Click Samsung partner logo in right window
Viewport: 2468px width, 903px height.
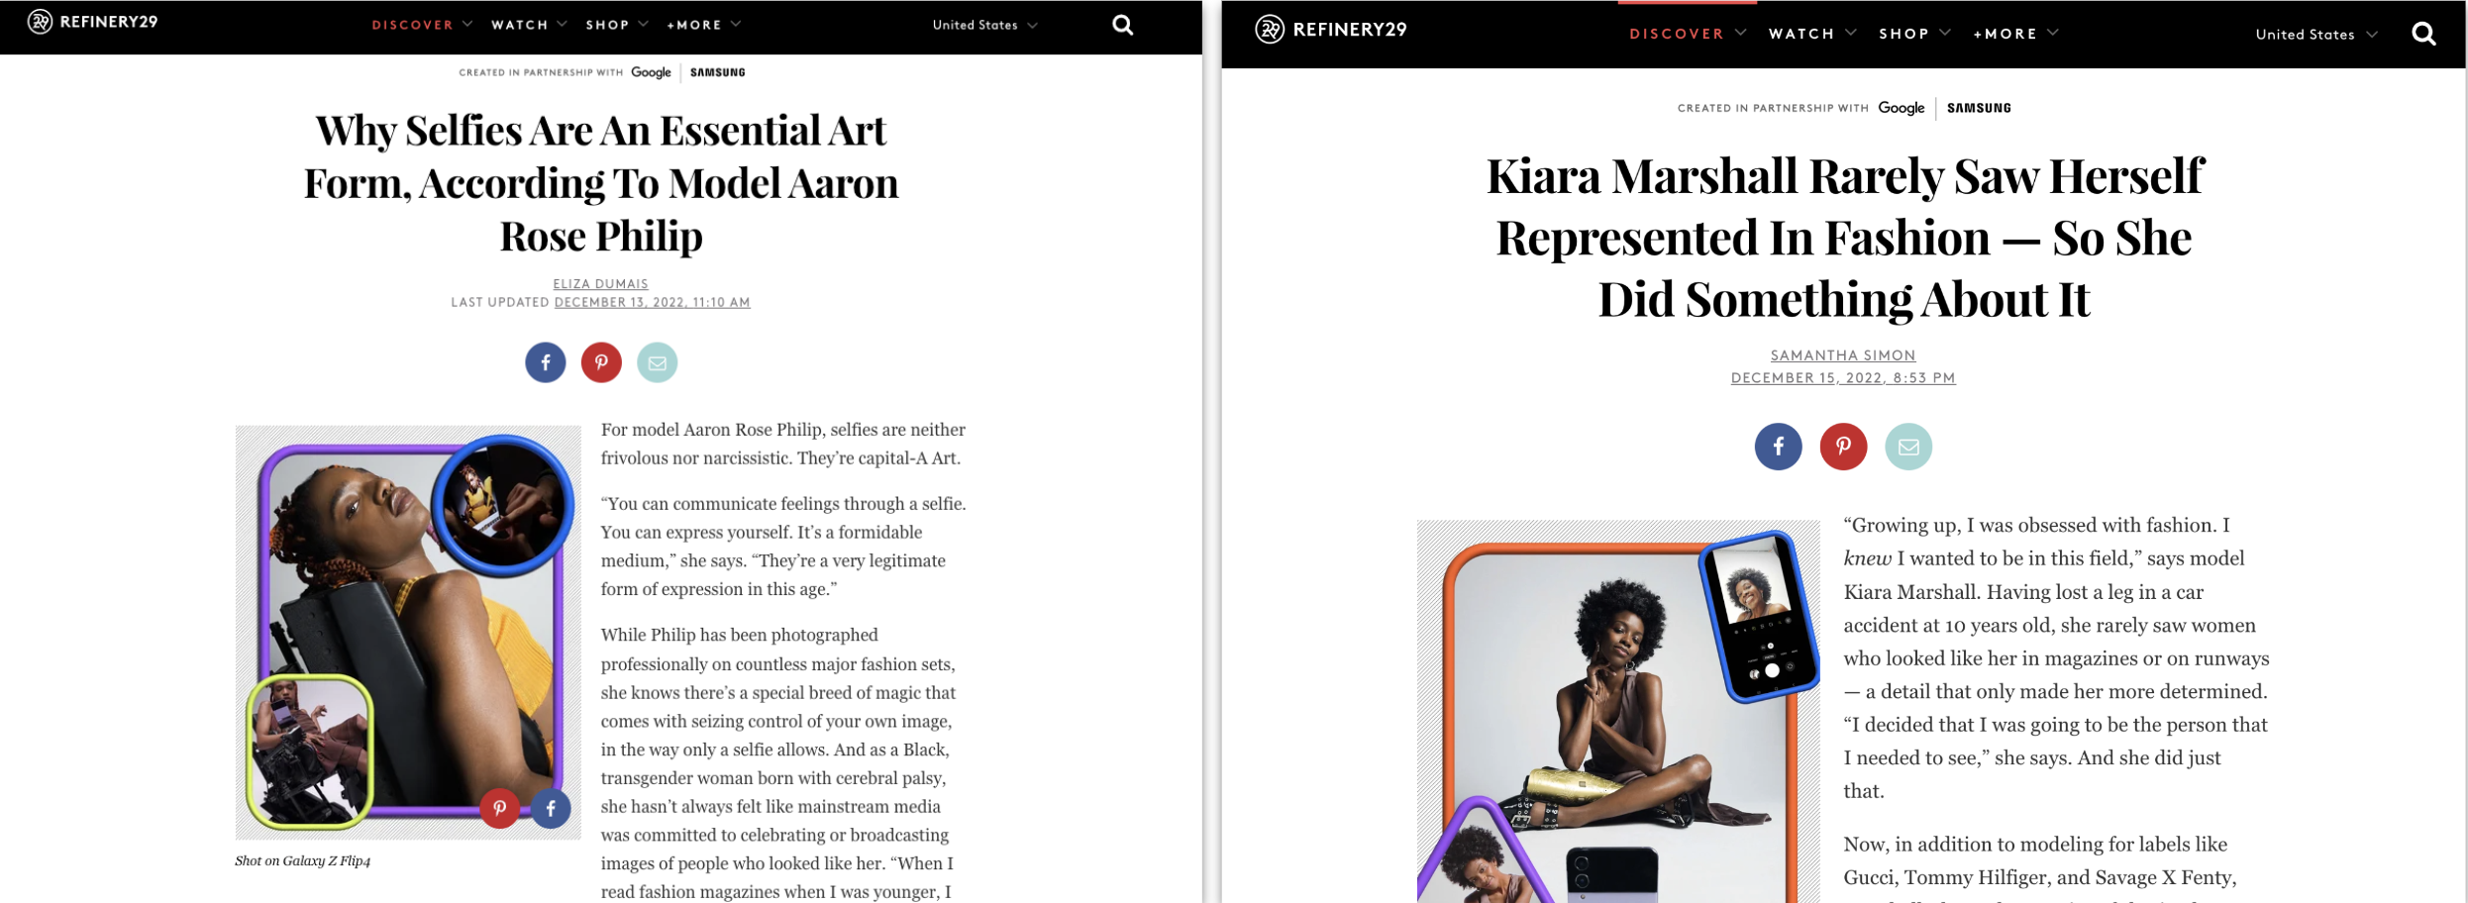click(1979, 108)
